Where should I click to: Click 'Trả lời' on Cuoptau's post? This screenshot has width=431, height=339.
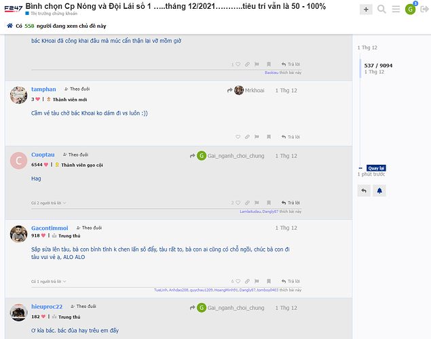point(291,203)
